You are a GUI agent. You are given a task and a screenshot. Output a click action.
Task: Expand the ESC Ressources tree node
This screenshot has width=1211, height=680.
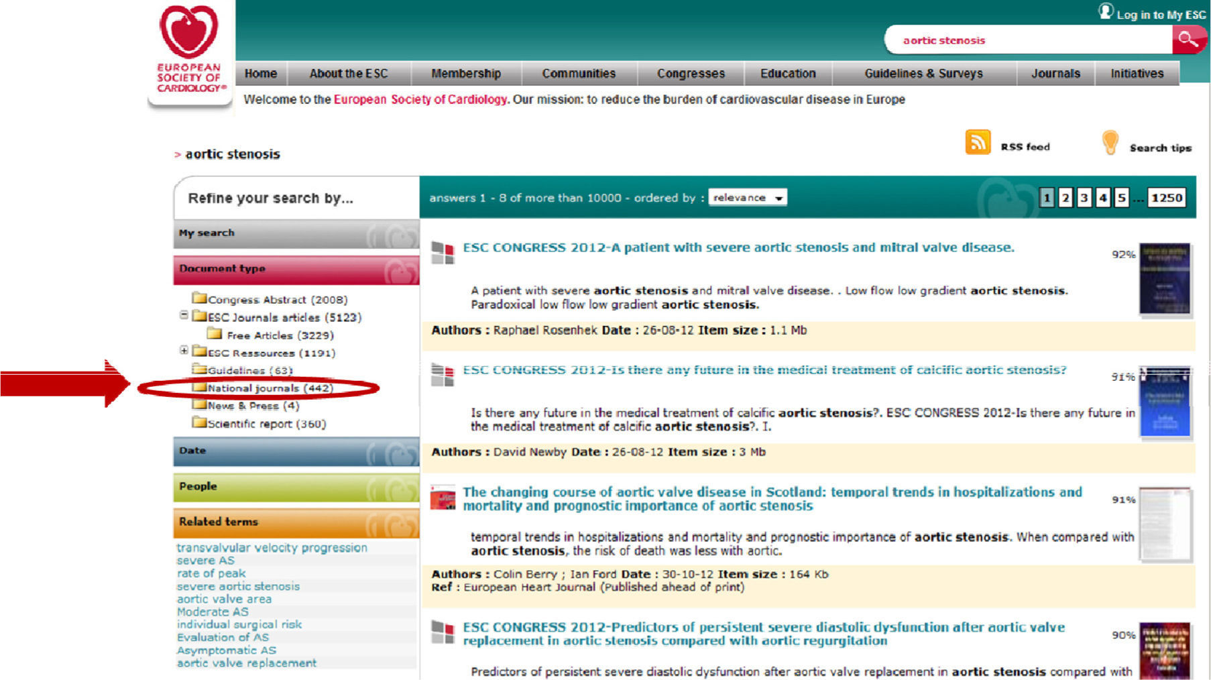coord(184,351)
